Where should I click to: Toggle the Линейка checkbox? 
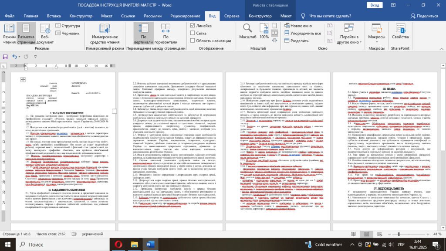click(193, 26)
